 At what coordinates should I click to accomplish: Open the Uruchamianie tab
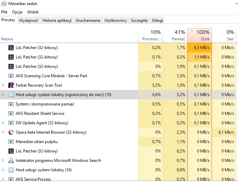(x=88, y=20)
